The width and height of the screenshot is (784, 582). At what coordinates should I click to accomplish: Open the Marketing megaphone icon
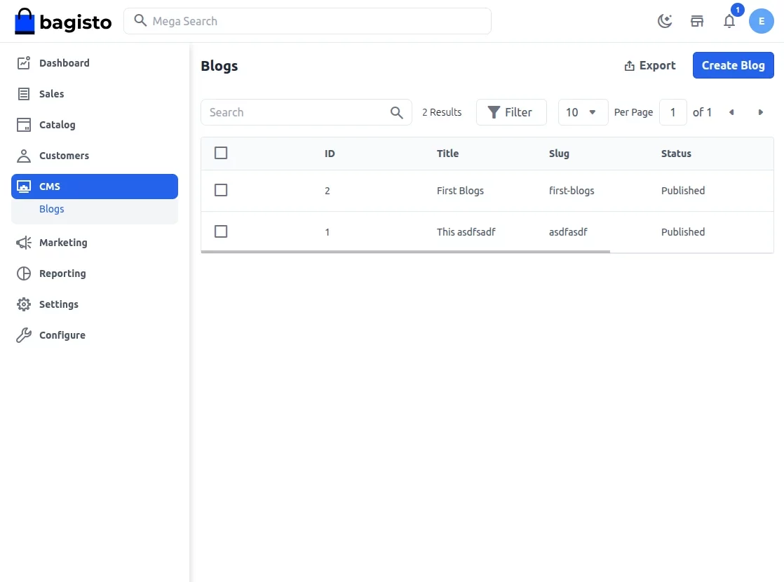tap(23, 242)
